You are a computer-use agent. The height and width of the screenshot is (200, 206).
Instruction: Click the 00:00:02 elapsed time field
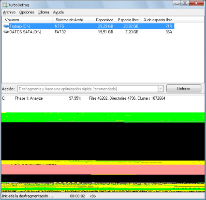tap(77, 196)
